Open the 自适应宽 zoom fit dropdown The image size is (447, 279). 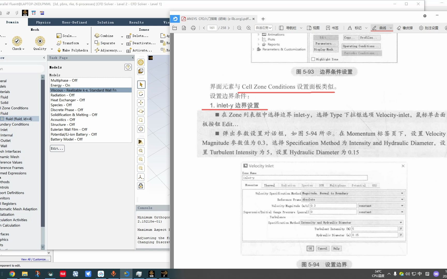point(263,28)
